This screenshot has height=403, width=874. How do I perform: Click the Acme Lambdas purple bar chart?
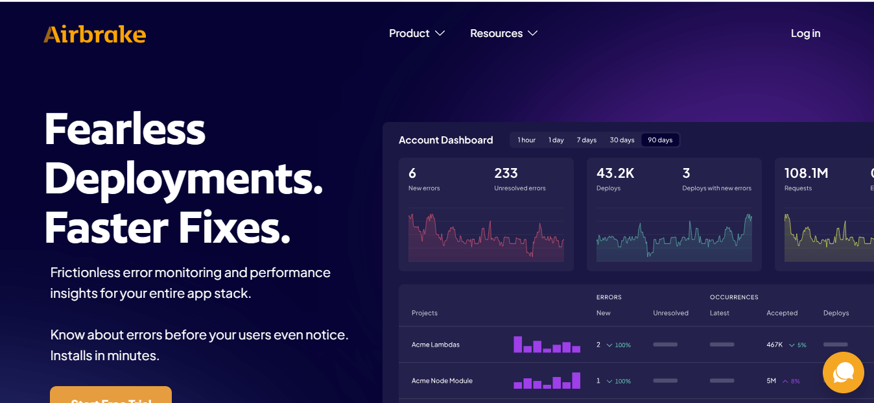click(547, 344)
